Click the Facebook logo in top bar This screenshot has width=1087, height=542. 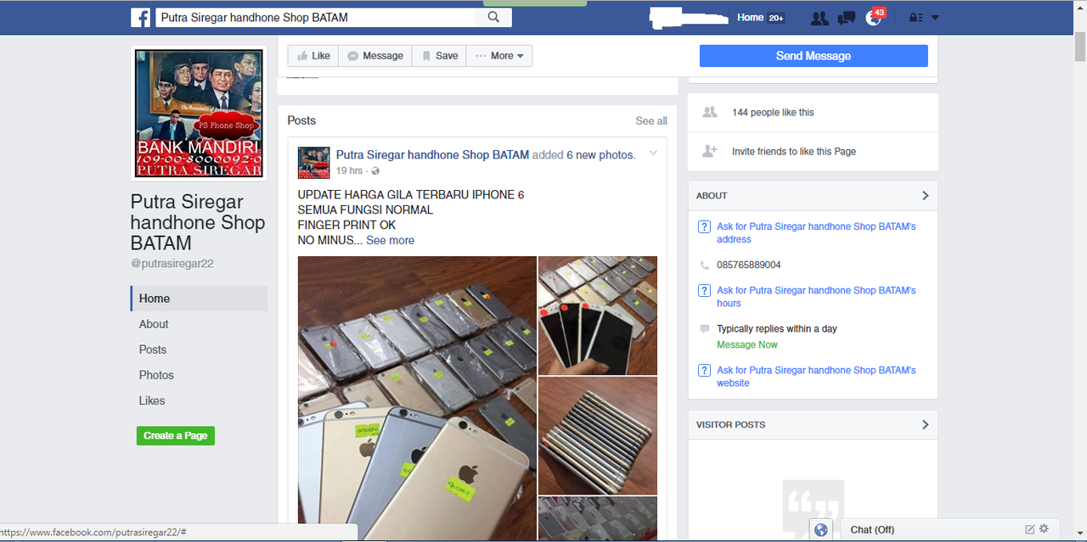point(140,17)
